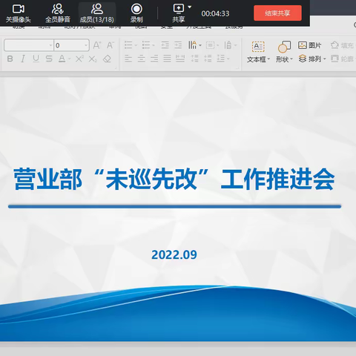The image size is (356, 356).
Task: Open text direction dropdown arrow
Action: coord(200,45)
